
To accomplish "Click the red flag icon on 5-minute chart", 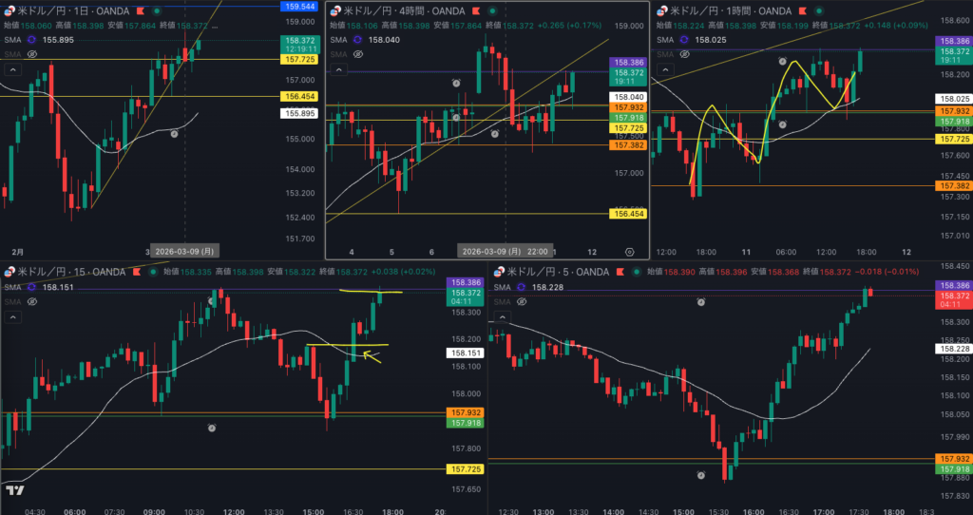I will tap(619, 272).
